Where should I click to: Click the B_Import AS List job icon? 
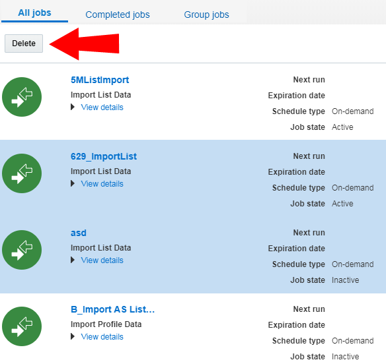point(22,326)
